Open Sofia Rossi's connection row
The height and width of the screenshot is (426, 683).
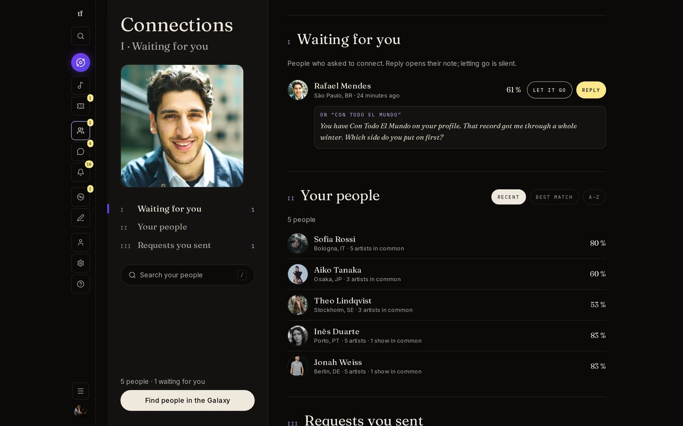[447, 244]
